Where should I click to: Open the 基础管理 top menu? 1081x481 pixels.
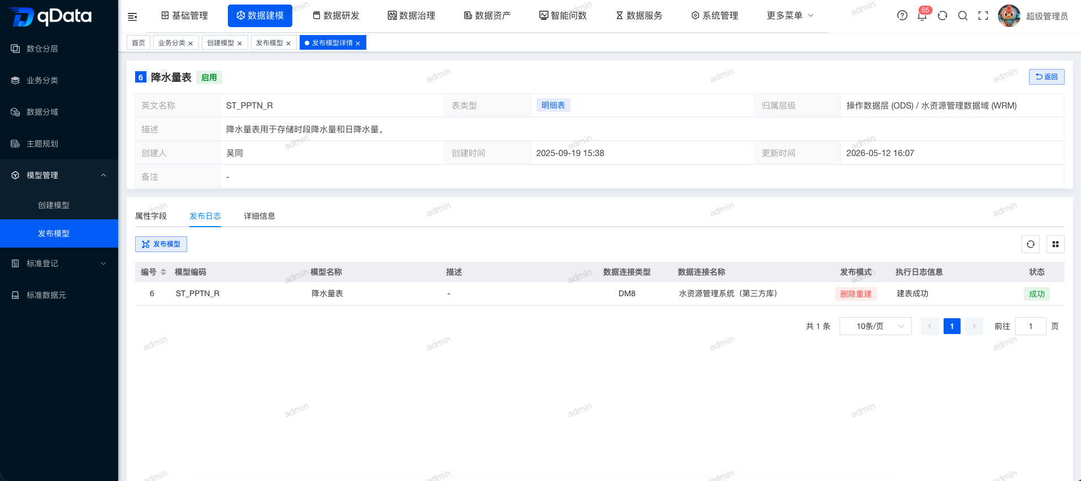(x=184, y=16)
